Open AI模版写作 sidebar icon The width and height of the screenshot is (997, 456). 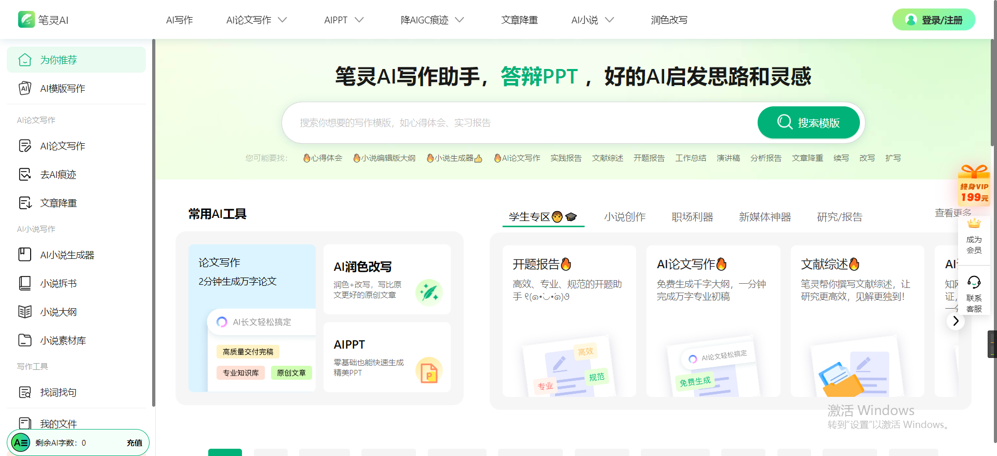25,88
